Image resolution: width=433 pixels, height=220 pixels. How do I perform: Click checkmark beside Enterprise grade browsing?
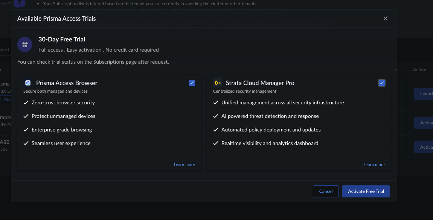[x=26, y=130]
